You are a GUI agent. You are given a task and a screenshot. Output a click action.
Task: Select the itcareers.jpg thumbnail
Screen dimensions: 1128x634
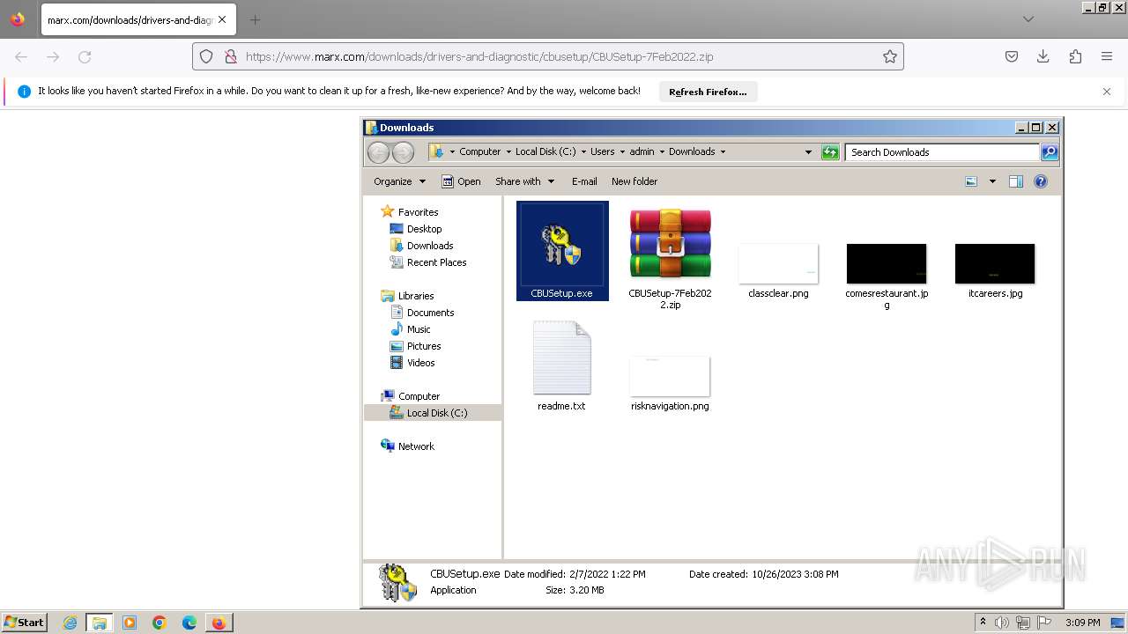coord(995,263)
